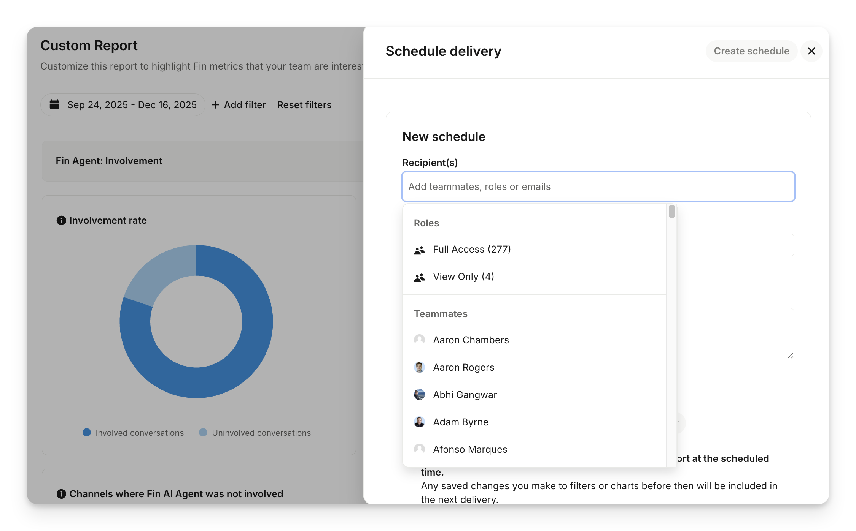Close the Schedule delivery panel
Viewport: 856px width, 531px height.
pos(811,51)
